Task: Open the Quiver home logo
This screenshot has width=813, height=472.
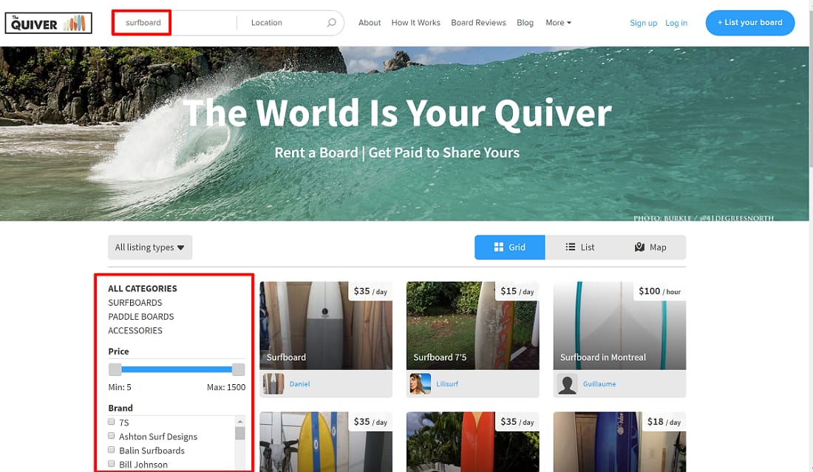Action: click(x=47, y=22)
